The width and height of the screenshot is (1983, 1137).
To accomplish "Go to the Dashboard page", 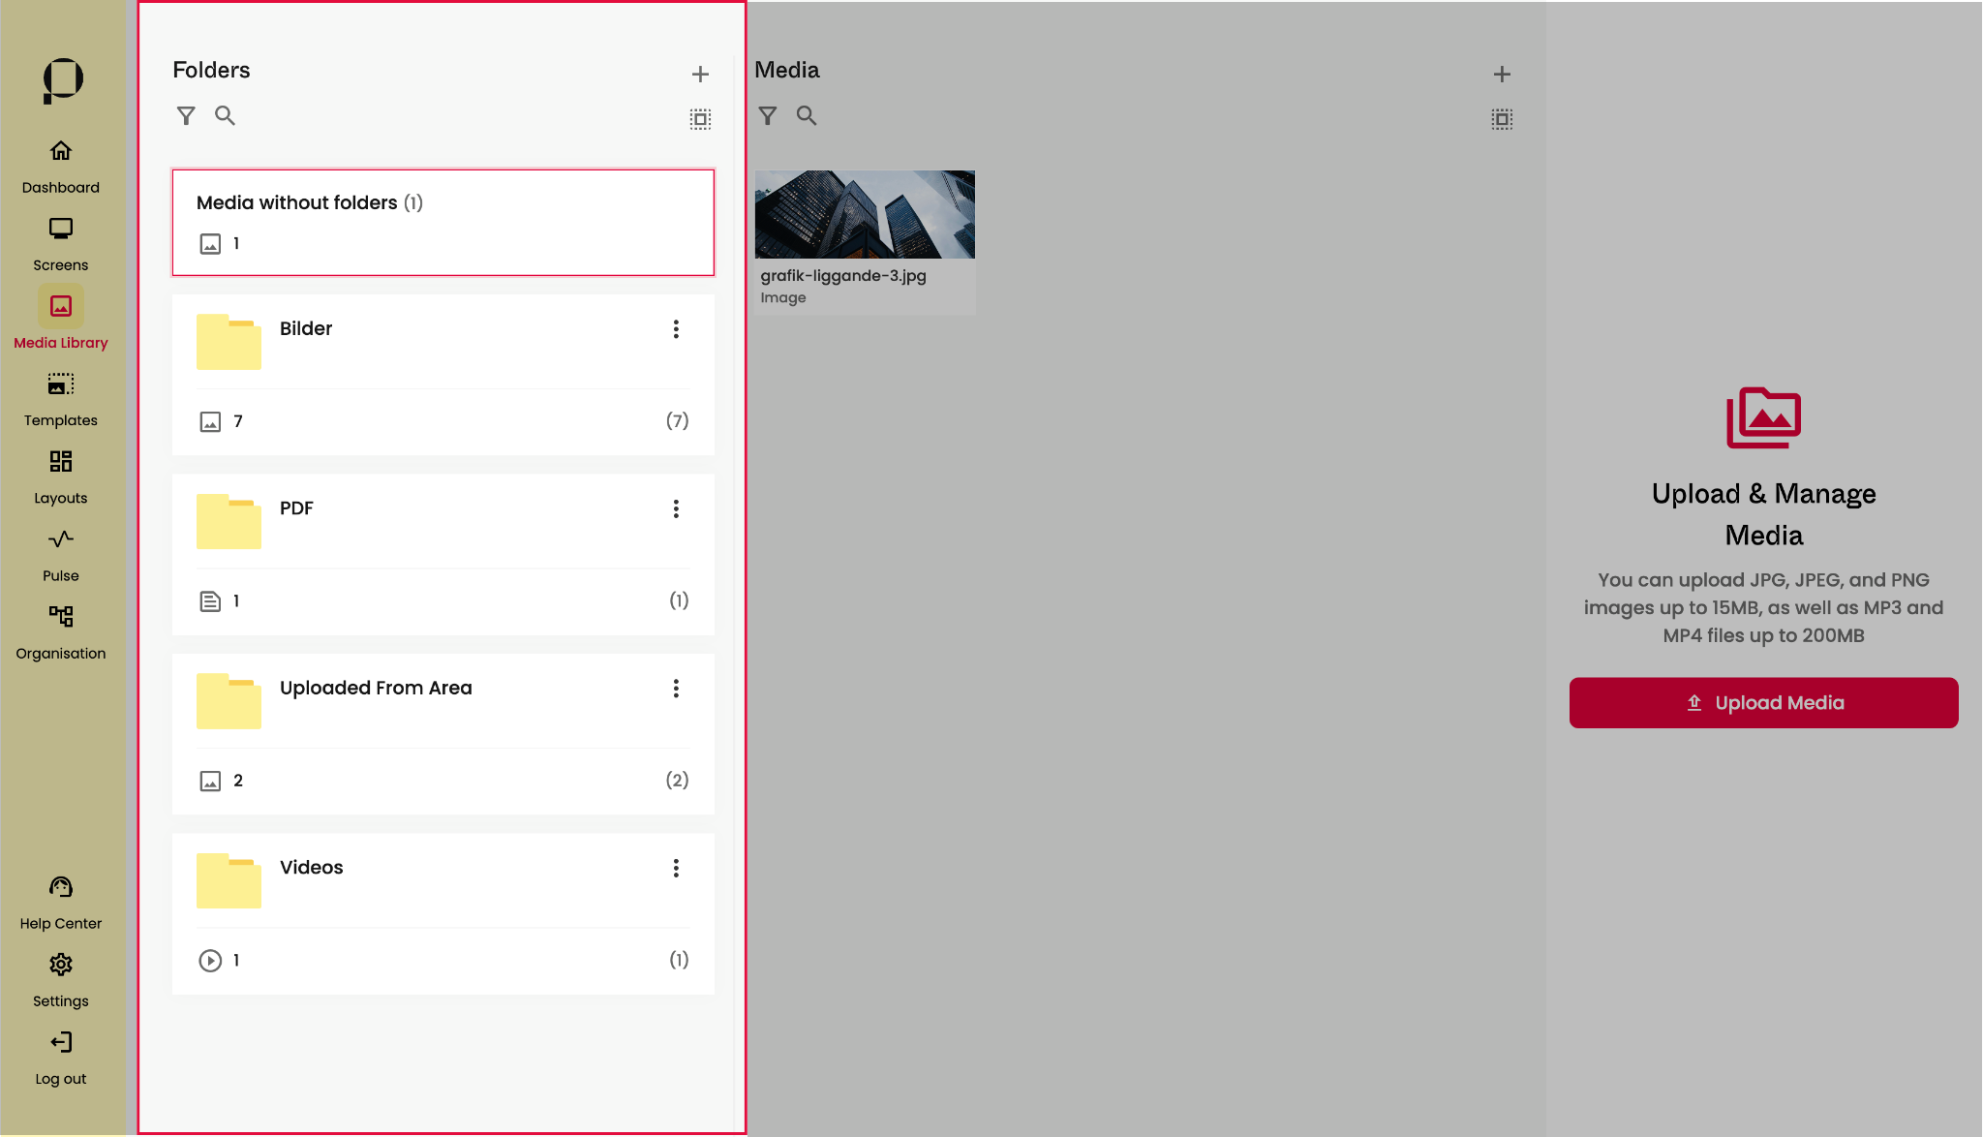I will click(x=61, y=165).
